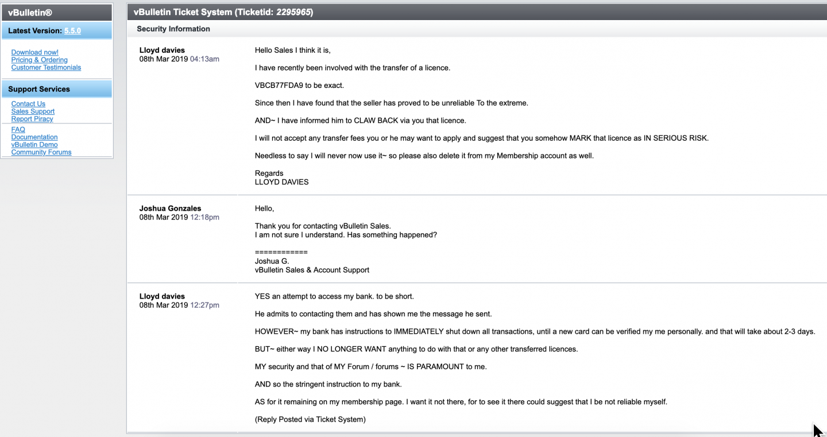Click the 'Hello Sales I think it is,' line
Viewport: 827px width, 437px height.
293,51
